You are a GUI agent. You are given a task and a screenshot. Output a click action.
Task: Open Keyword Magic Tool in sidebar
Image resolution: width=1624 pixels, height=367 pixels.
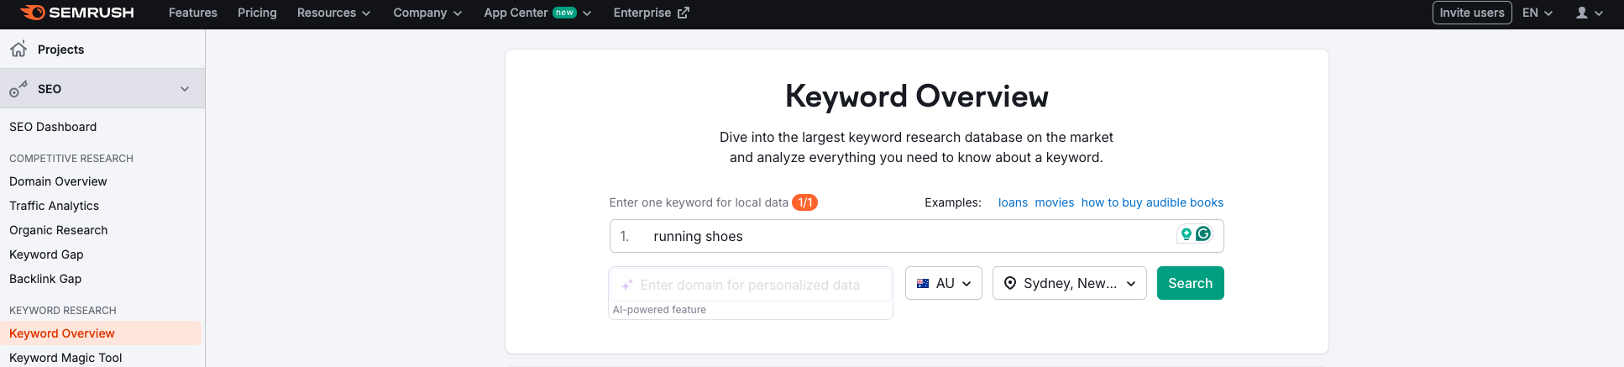click(x=65, y=358)
